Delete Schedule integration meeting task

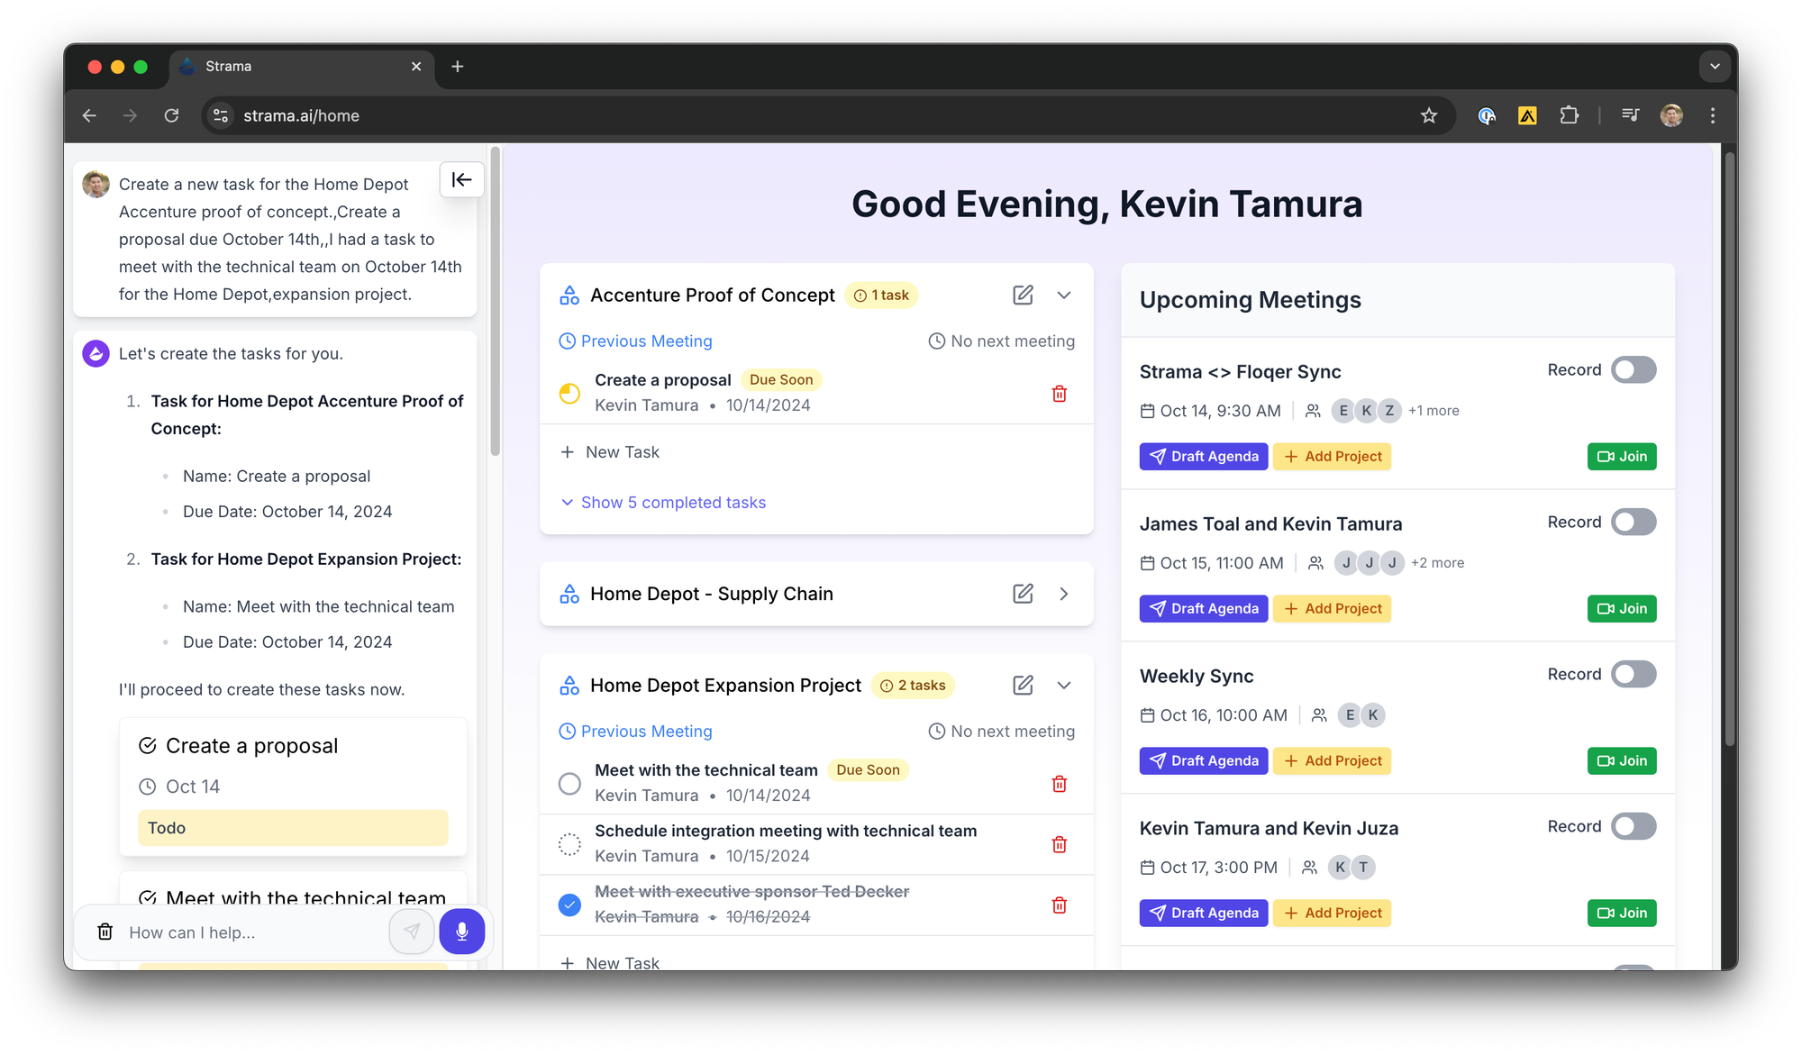(1059, 844)
